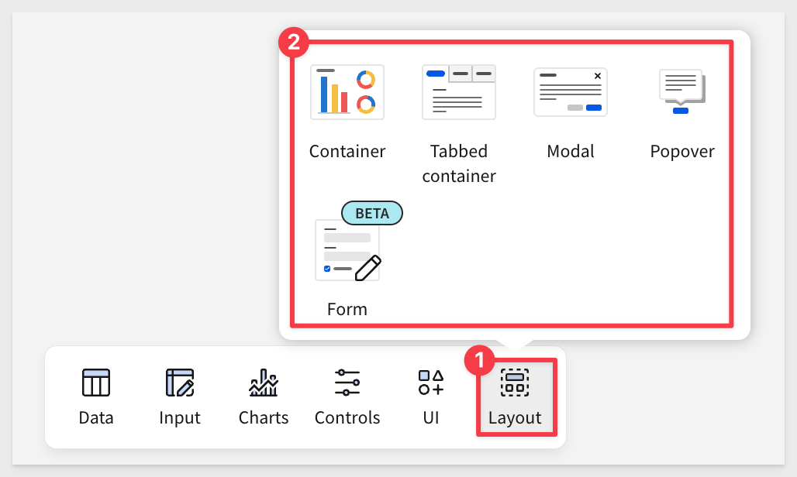Click the Container text label
This screenshot has width=797, height=477.
point(347,151)
